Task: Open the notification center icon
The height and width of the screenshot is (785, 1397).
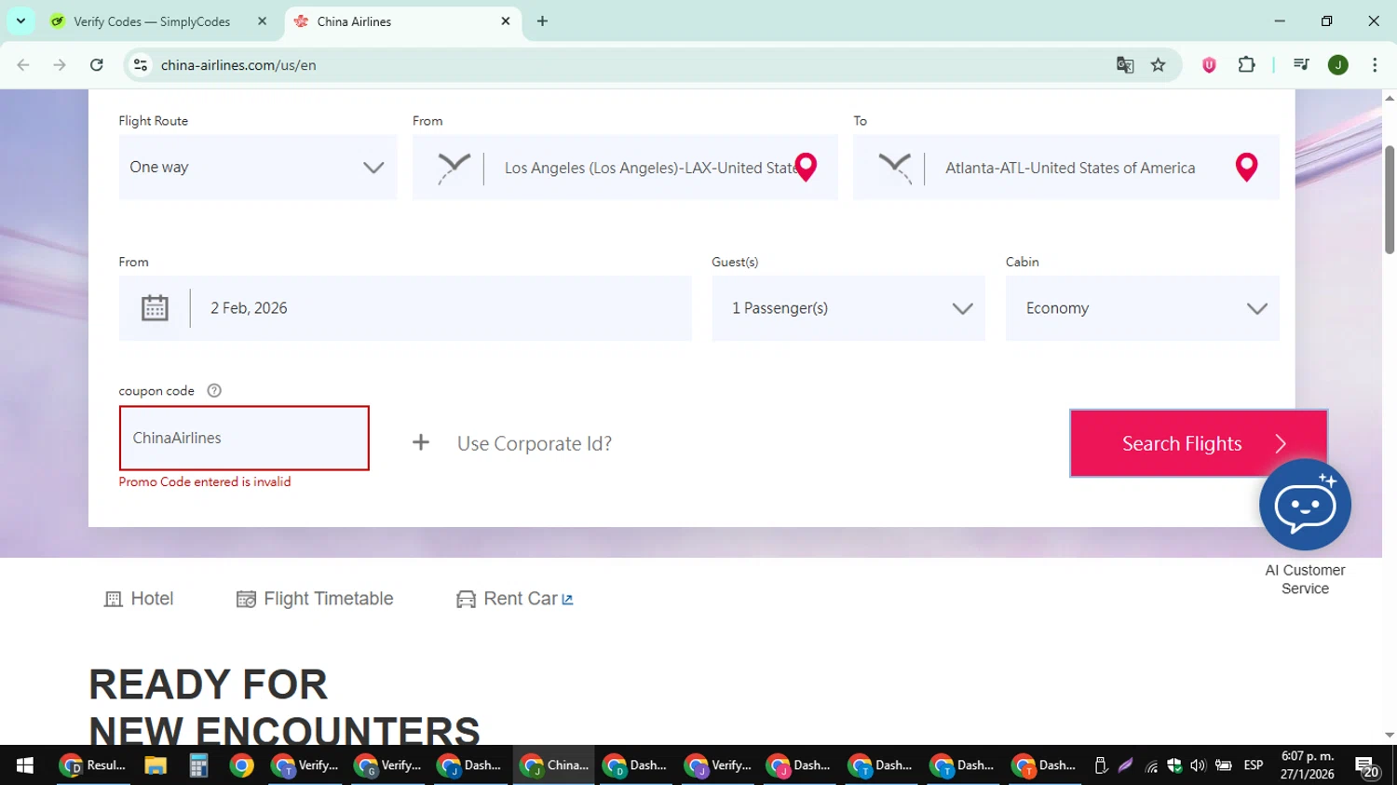Action: [1367, 766]
